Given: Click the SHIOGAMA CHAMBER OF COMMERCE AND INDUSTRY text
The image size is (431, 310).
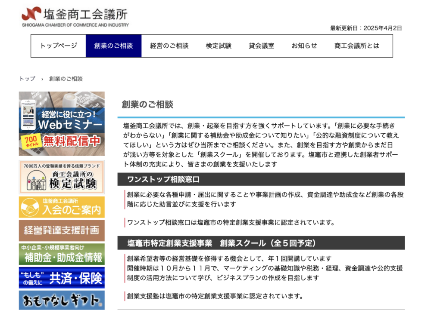Looking at the screenshot, I should 75,25.
